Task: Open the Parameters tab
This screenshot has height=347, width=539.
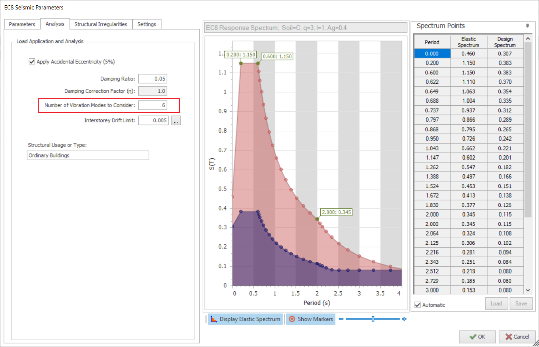Action: tap(22, 24)
